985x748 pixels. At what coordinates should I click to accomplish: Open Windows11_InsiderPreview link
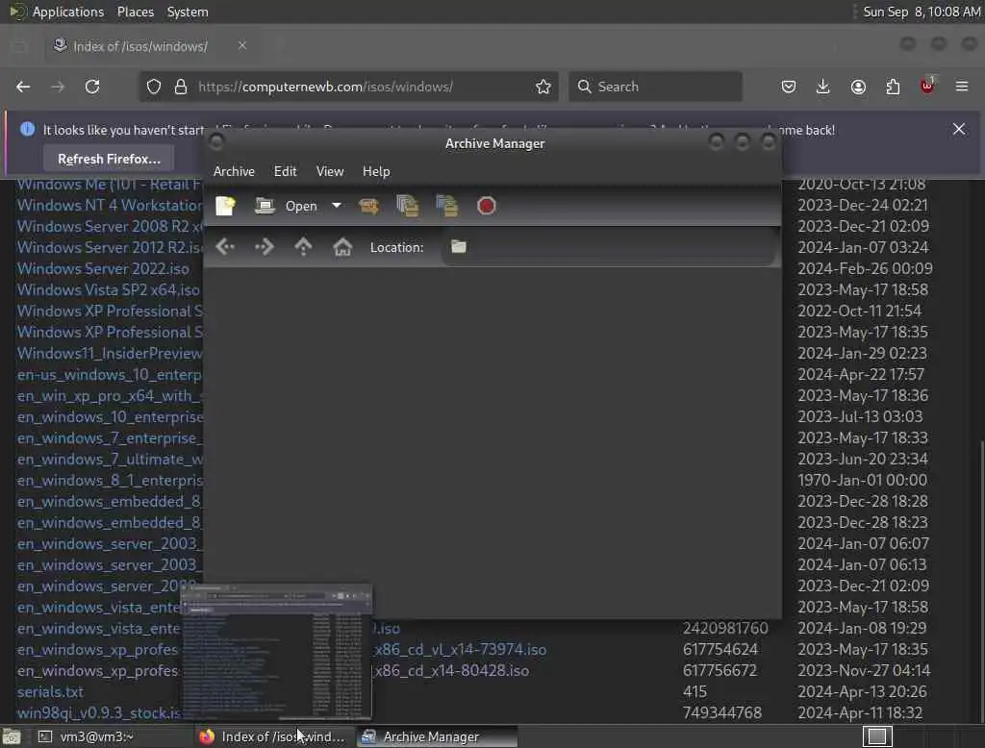pyautogui.click(x=110, y=354)
